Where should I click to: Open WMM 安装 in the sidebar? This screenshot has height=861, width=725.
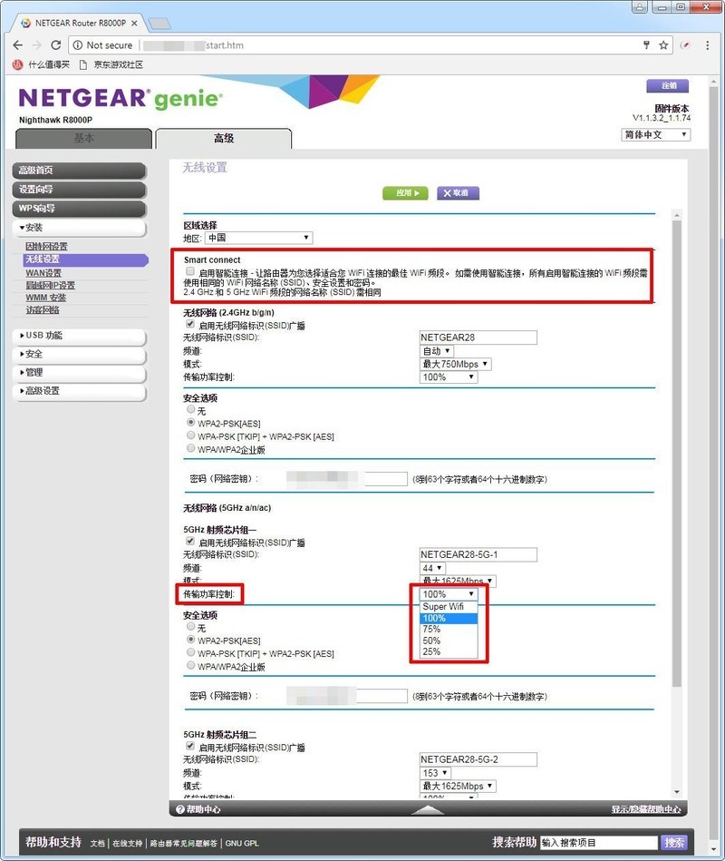point(45,297)
